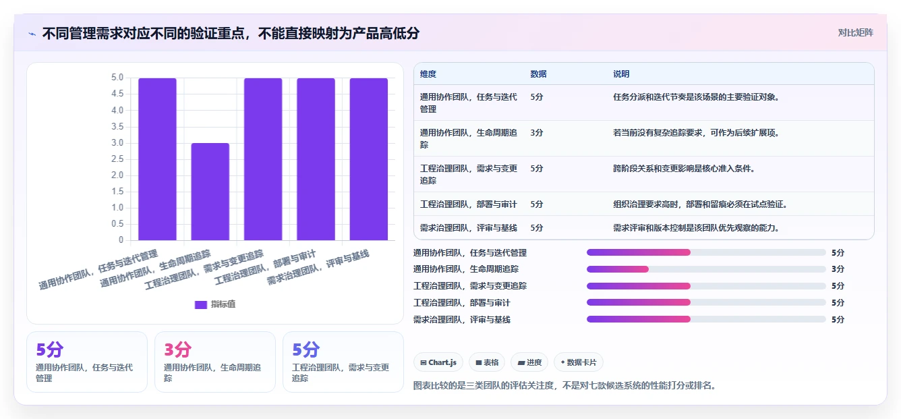The width and height of the screenshot is (901, 419).
Task: Click the 3分 value in the table
Action: 537,133
